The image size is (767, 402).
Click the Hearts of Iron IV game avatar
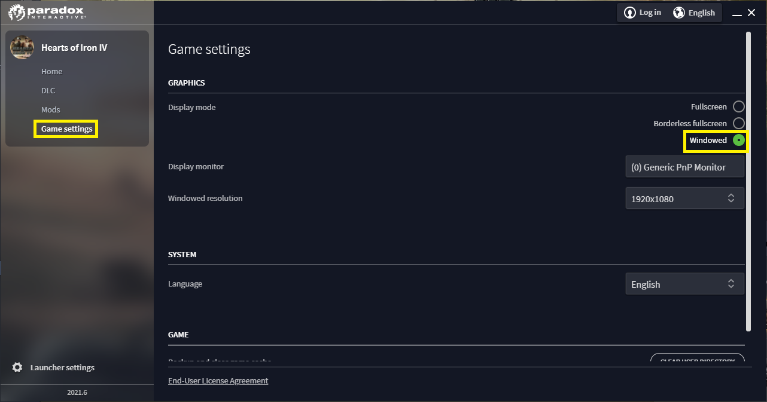pyautogui.click(x=22, y=48)
